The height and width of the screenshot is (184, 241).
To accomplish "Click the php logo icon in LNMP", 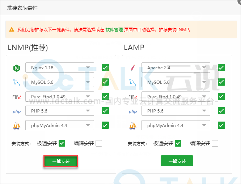I will tap(17, 111).
